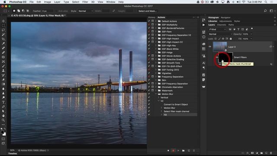The width and height of the screenshot is (277, 156).
Task: Add a layer mask in Layers panel
Action: (252, 153)
